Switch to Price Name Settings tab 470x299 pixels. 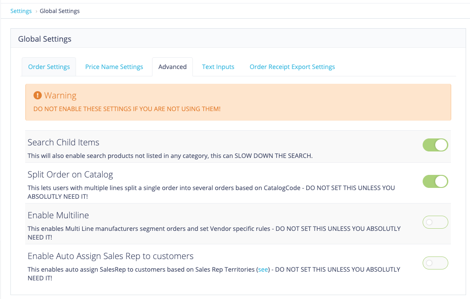point(114,67)
